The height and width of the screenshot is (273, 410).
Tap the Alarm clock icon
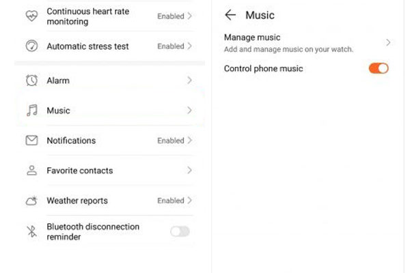(31, 81)
